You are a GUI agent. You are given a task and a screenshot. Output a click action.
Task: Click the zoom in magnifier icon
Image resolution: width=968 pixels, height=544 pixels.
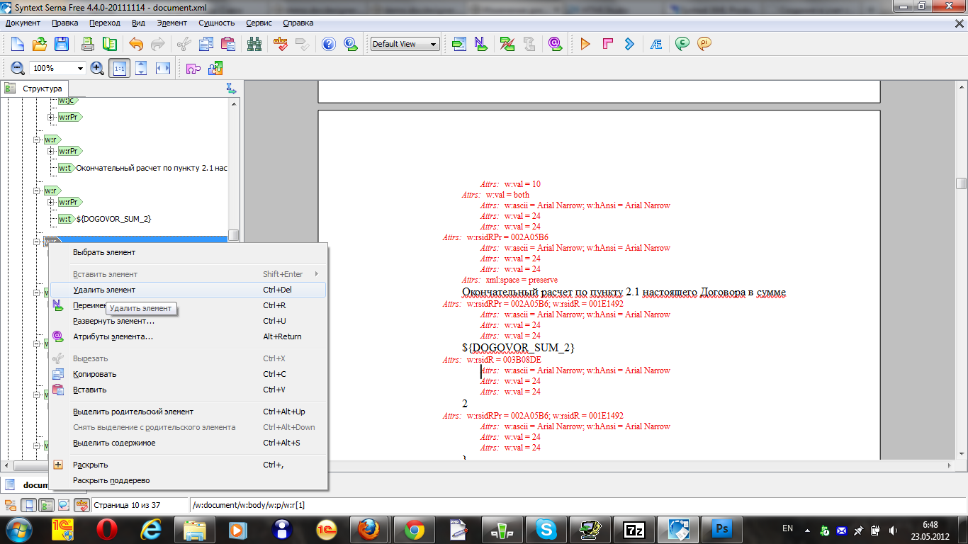click(97, 69)
